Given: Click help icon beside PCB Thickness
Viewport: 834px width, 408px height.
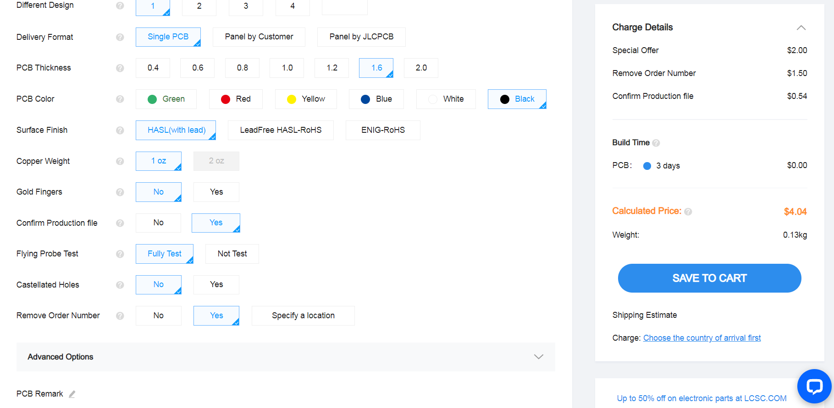Looking at the screenshot, I should (120, 68).
